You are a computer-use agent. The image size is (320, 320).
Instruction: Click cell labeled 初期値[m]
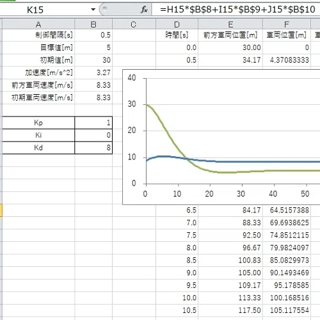point(38,60)
